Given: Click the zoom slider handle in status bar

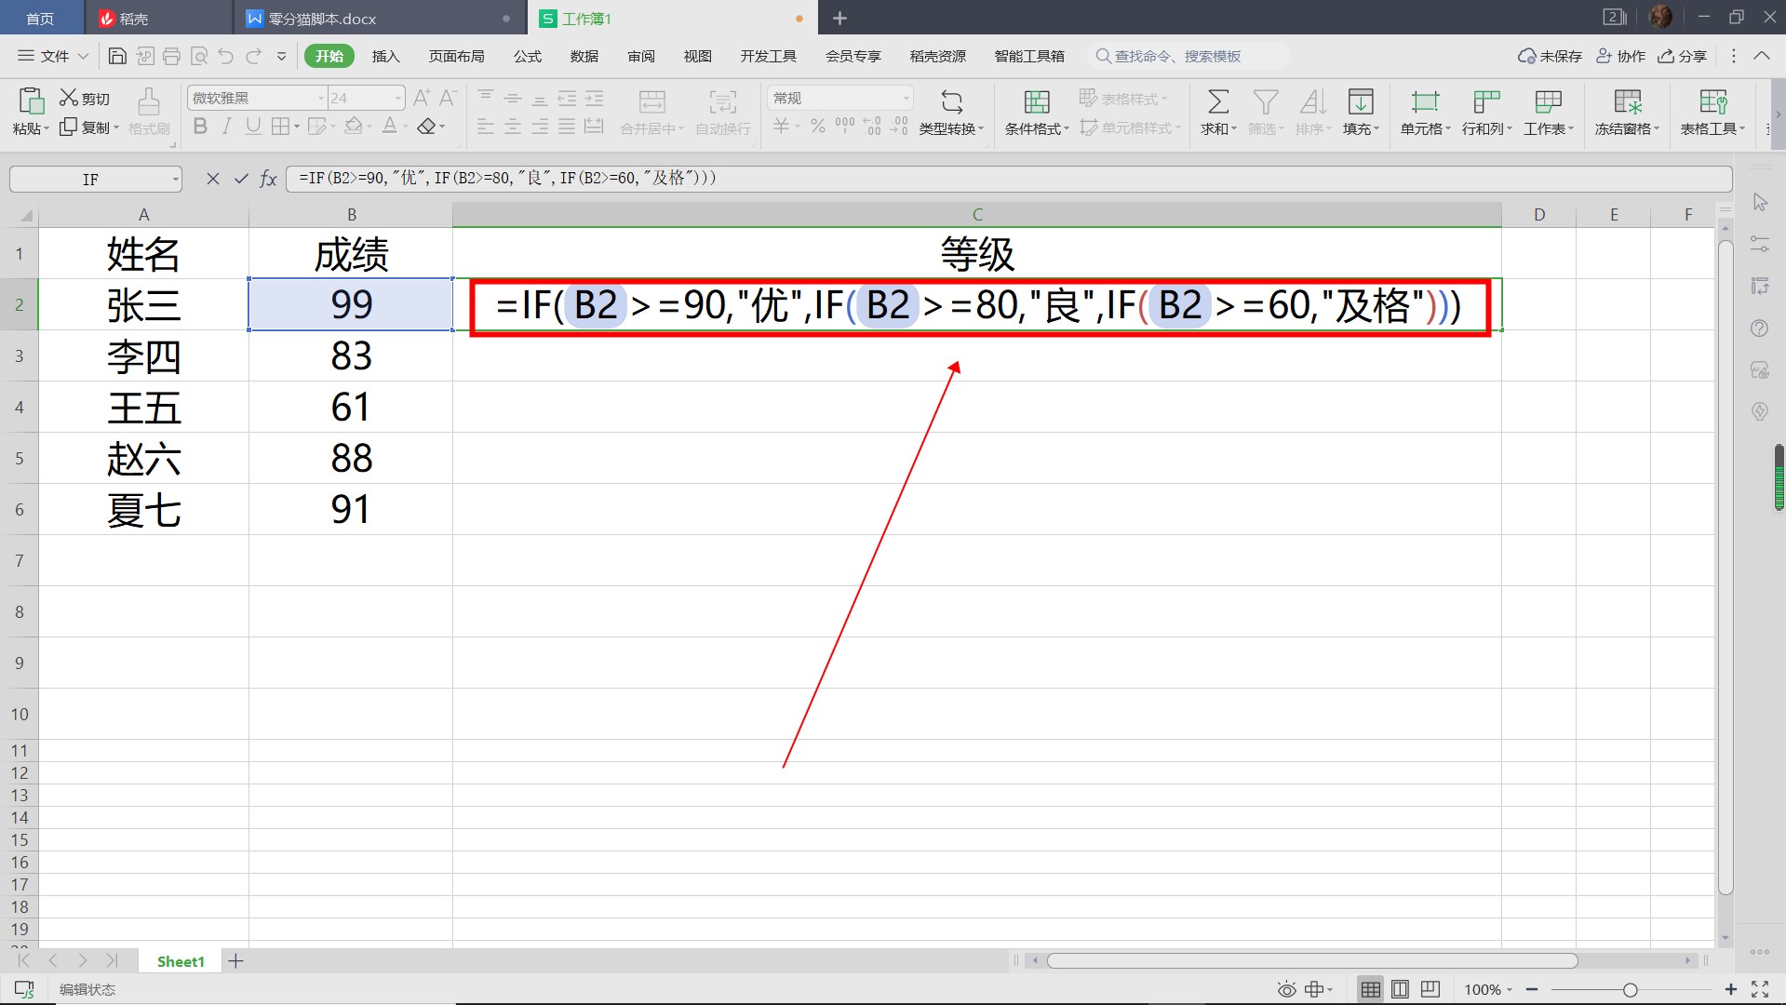Looking at the screenshot, I should click(1630, 989).
